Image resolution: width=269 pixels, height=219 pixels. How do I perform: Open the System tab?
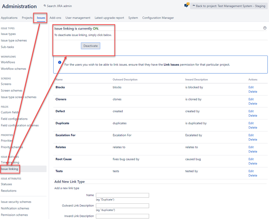tap(133, 18)
